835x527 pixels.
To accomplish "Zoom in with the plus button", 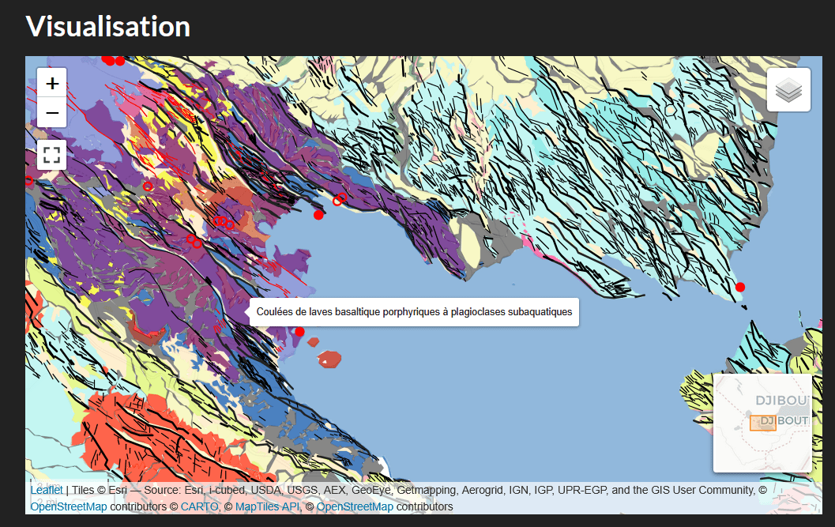I will click(x=52, y=83).
